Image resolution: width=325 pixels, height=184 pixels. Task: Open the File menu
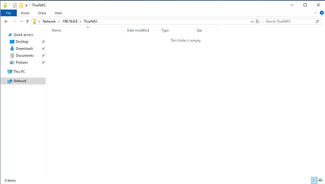coord(9,13)
